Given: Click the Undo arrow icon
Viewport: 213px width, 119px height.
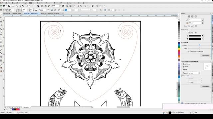Looking at the screenshot, I should (x=27, y=6).
